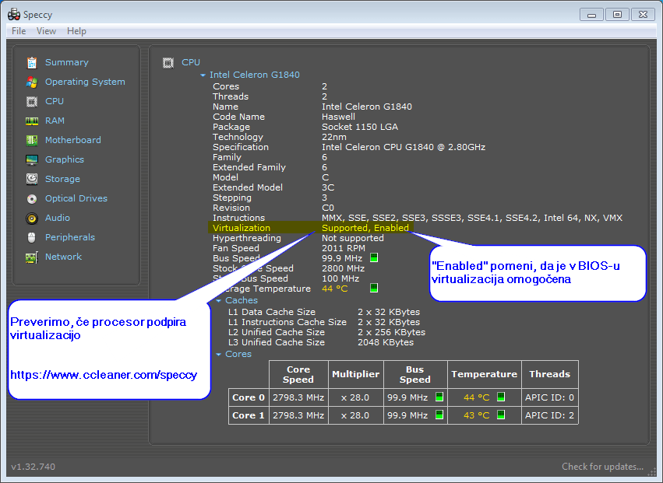Show the Graphics section
The image size is (663, 483).
[x=64, y=159]
